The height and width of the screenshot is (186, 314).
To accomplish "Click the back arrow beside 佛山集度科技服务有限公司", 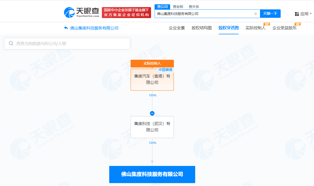I will coord(66,28).
